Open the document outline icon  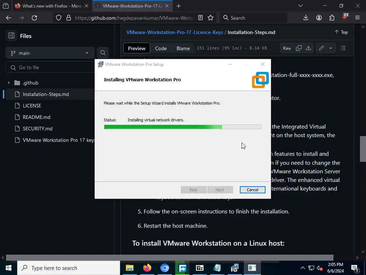[x=343, y=48]
